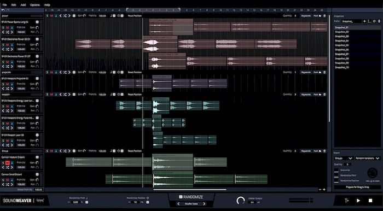Viewport: 383px width, 211px height.
Task: Toggle the Randomize Pitch export checkbox
Action: [336, 175]
